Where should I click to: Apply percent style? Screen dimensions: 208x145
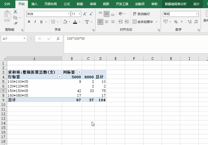(x=176, y=22)
